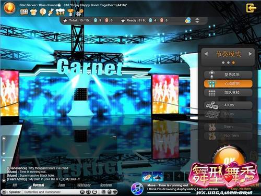Click the Evanesence chat message line
The width and height of the screenshot is (261, 196).
[38, 168]
